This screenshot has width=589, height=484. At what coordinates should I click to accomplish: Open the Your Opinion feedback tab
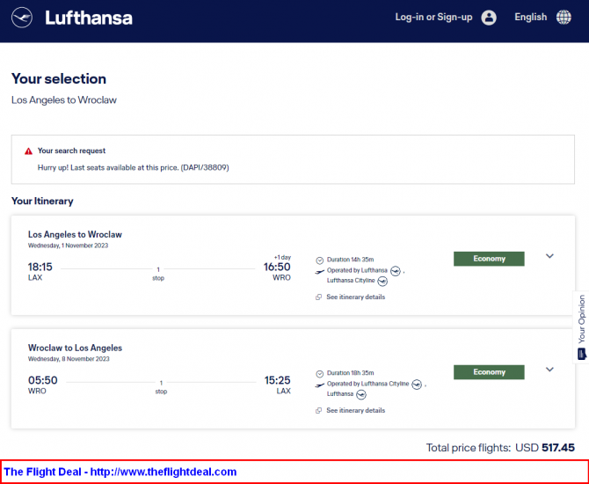pos(581,327)
